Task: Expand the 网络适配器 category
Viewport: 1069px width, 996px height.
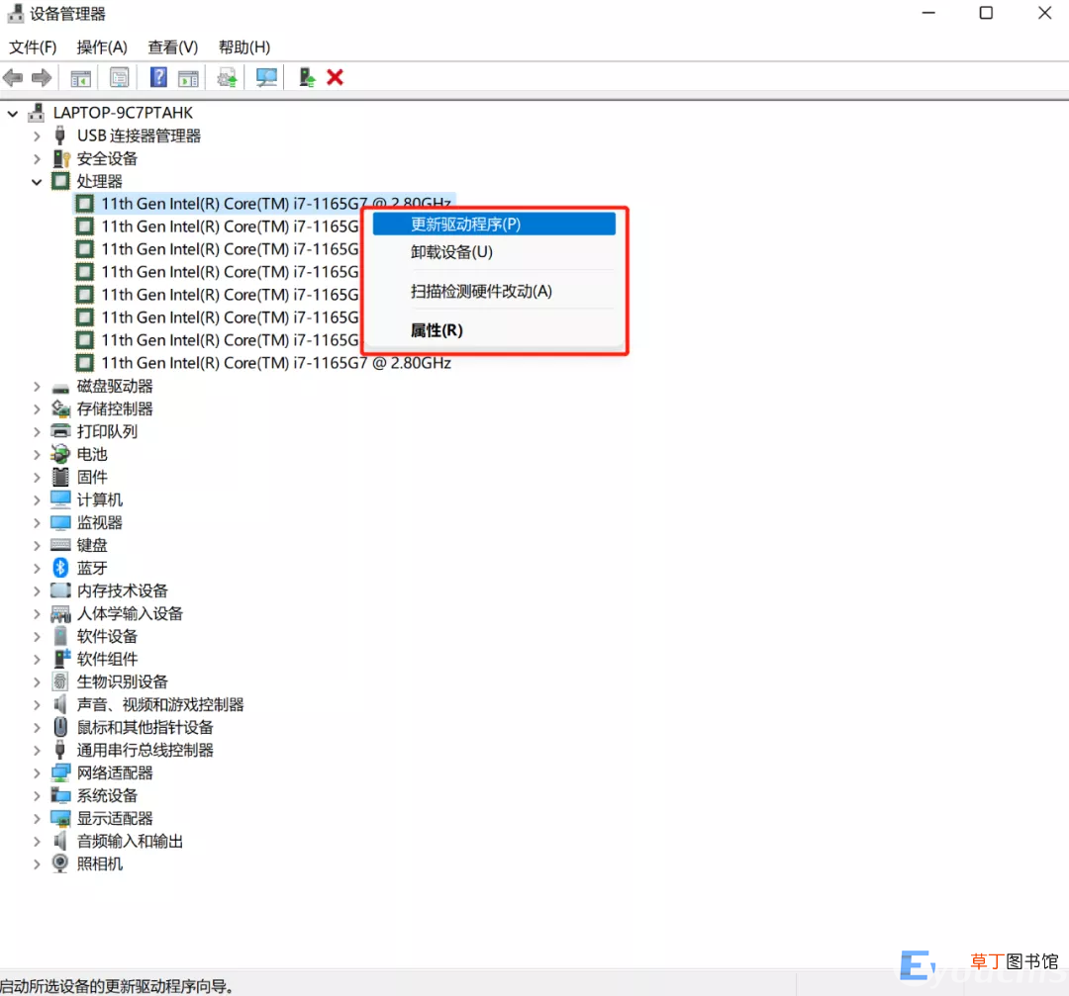Action: click(x=37, y=772)
